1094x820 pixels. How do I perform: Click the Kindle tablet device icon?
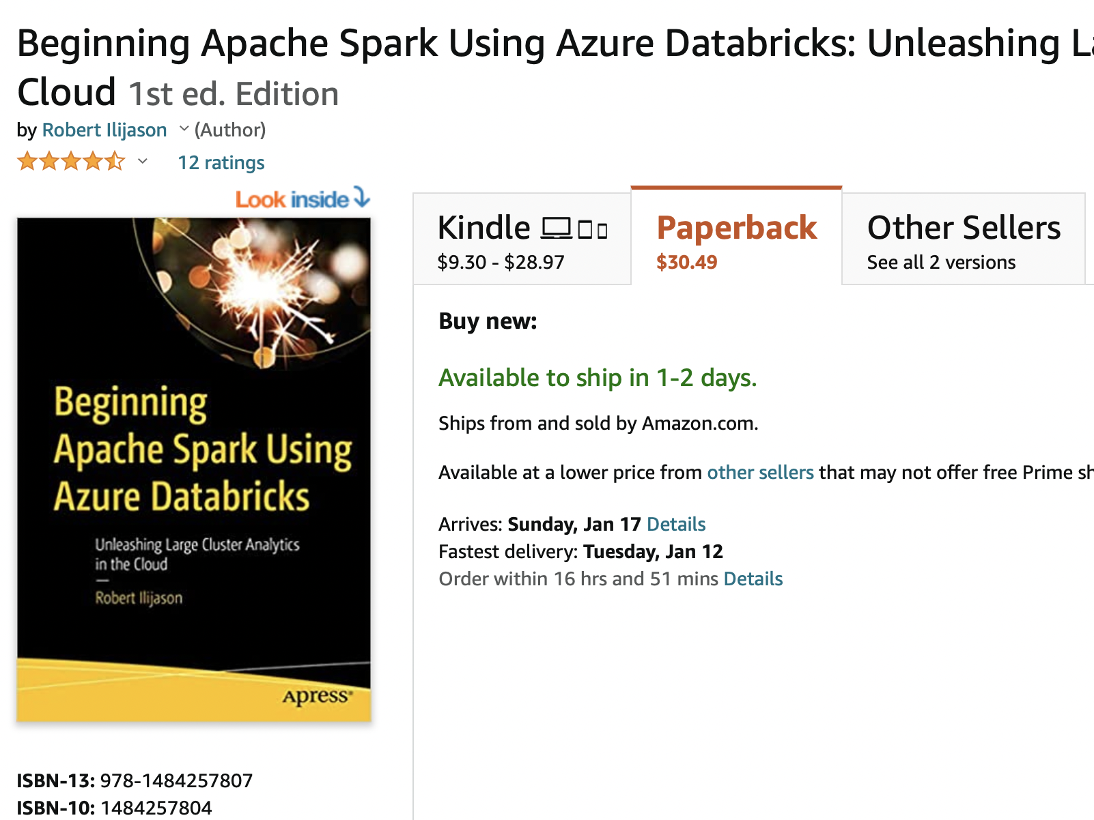[585, 230]
